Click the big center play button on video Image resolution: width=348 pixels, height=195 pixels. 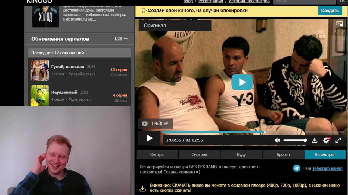(x=242, y=82)
